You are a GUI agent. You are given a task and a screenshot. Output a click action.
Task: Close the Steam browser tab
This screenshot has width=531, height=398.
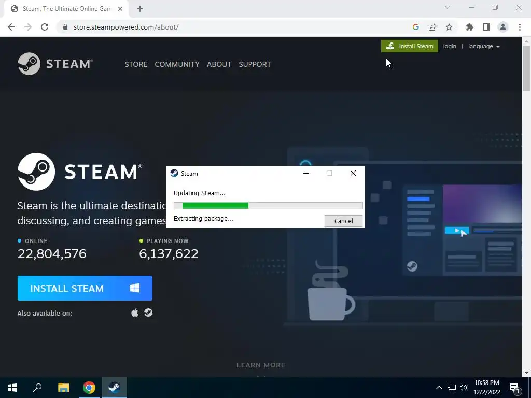(120, 9)
